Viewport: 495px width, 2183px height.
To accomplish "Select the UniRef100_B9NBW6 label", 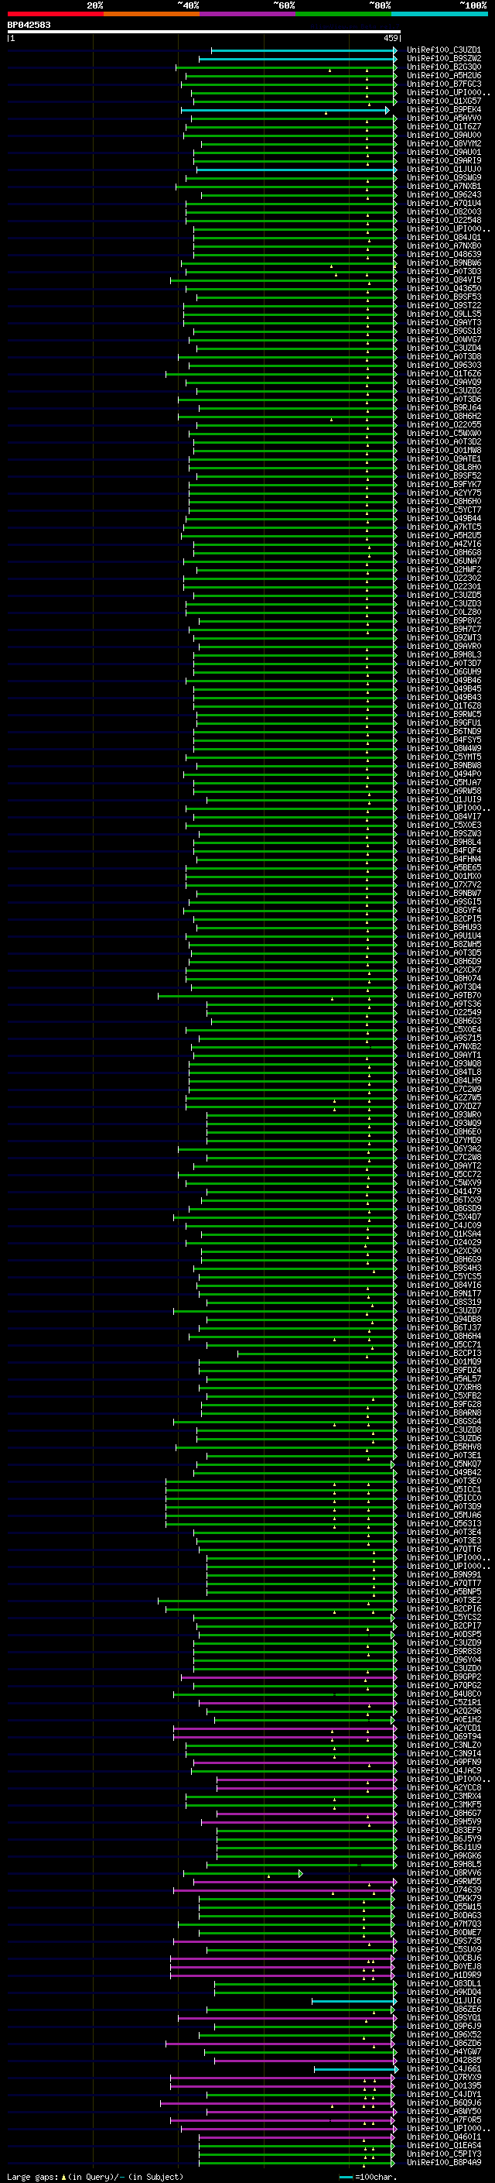I will [444, 263].
